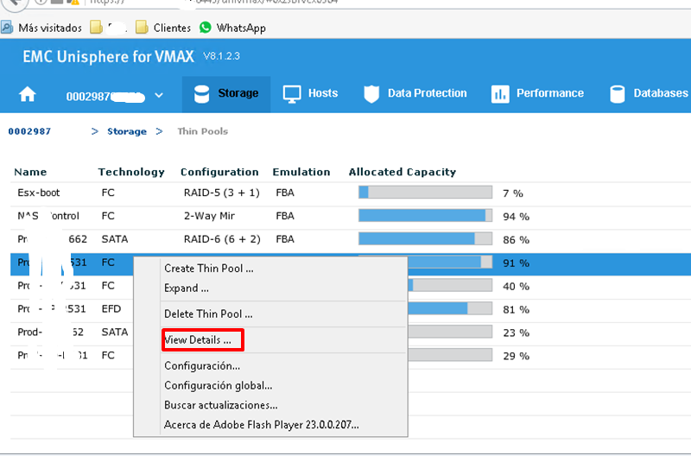Sort by the Configuration column header
The image size is (691, 456).
tap(219, 172)
